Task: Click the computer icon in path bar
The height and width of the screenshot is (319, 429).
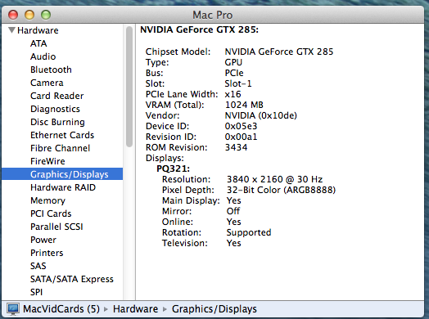Action: tap(12, 309)
